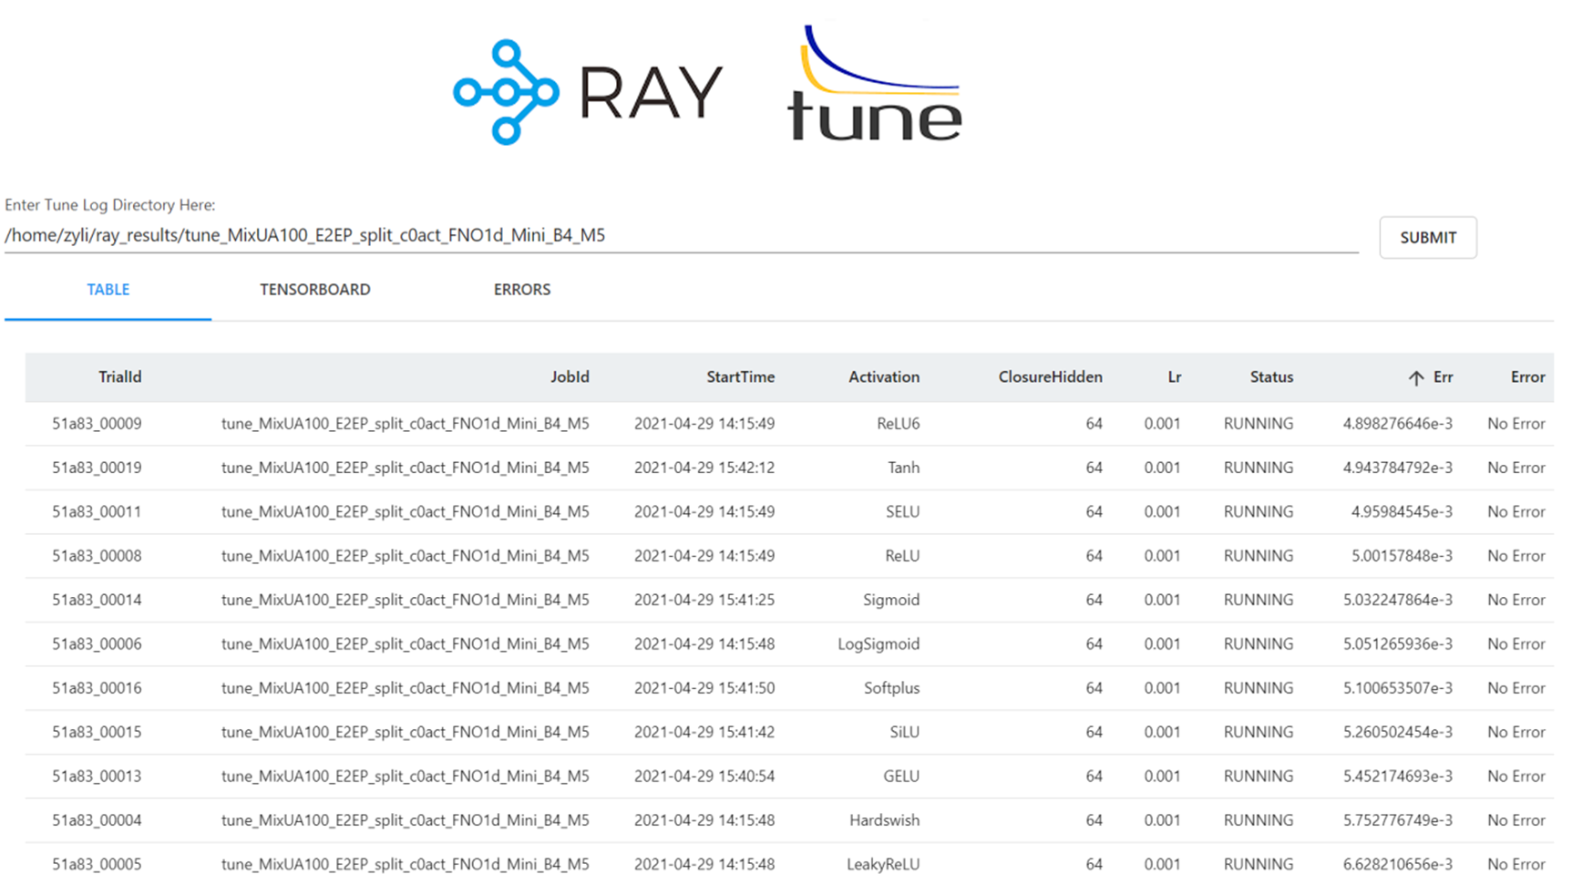Click the Tanh activation cell
1572x895 pixels.
[x=903, y=468]
